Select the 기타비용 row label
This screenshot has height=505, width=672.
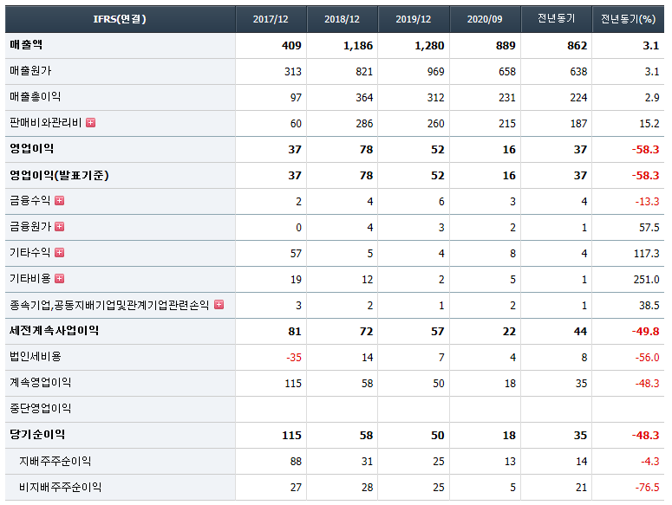click(x=30, y=279)
